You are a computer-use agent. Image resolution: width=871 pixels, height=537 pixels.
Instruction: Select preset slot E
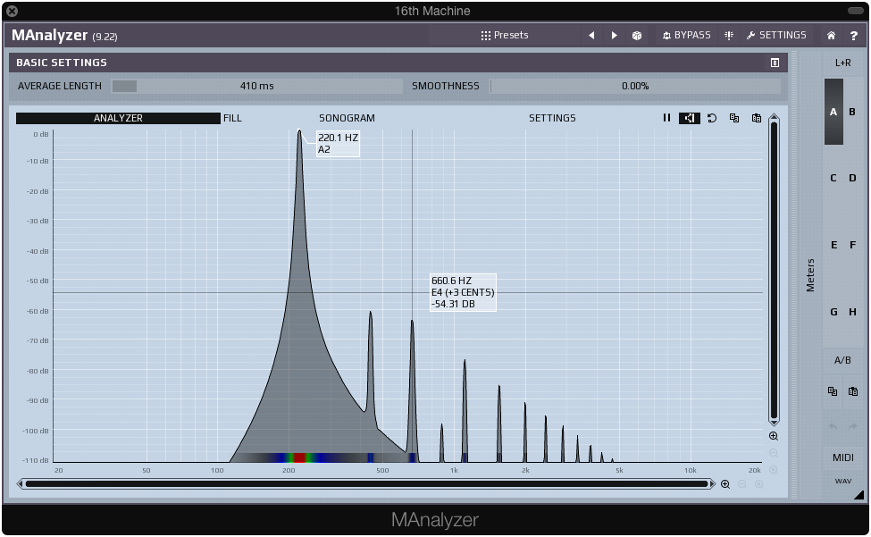(x=833, y=245)
